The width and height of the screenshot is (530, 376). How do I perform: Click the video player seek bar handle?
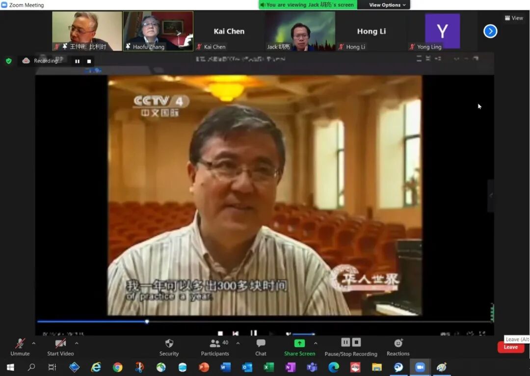[147, 322]
